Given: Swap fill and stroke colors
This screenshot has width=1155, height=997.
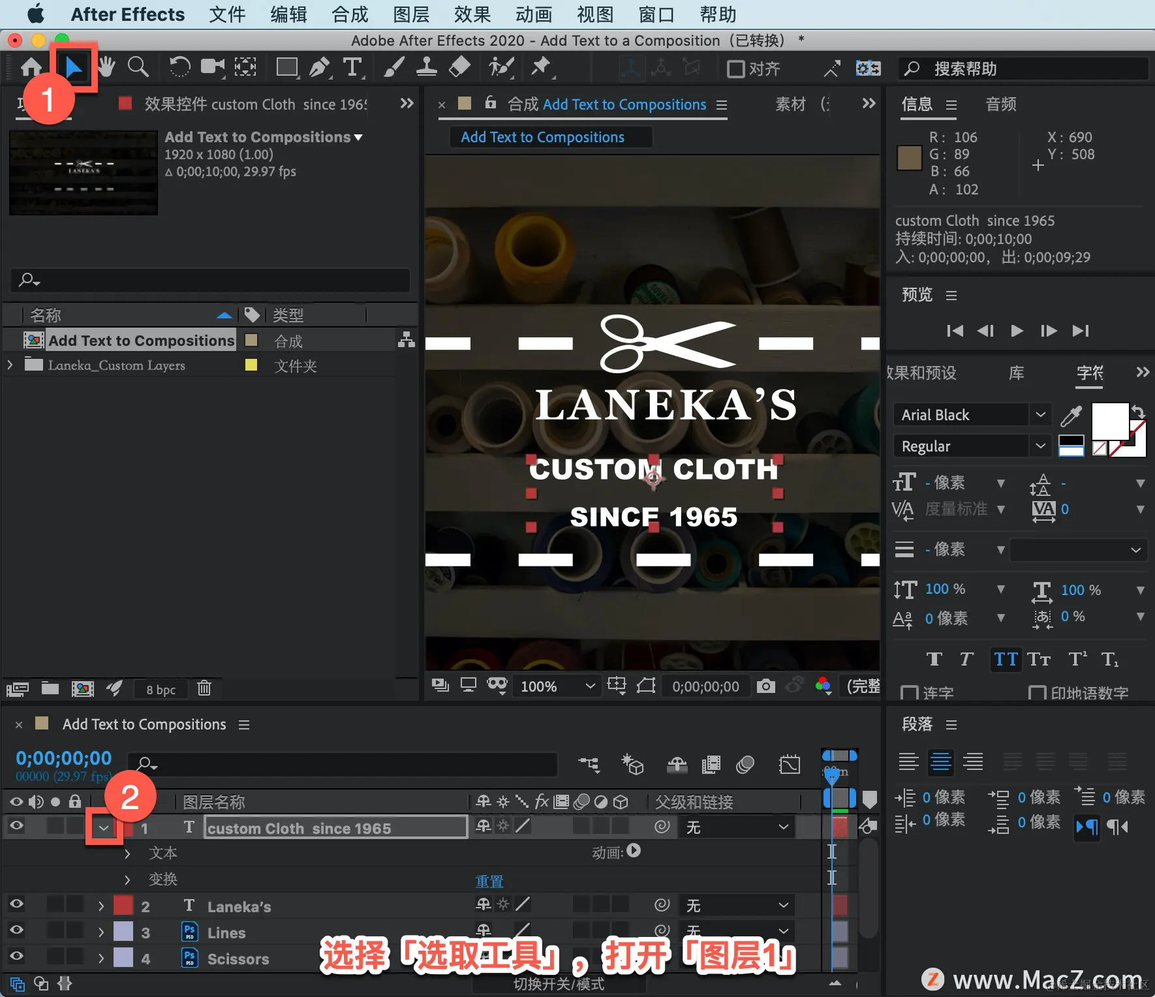Looking at the screenshot, I should click(x=1138, y=412).
